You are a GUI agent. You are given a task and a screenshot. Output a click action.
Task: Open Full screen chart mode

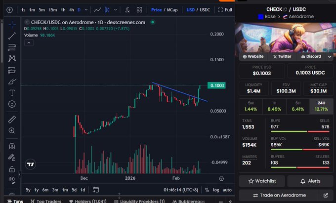point(225,10)
